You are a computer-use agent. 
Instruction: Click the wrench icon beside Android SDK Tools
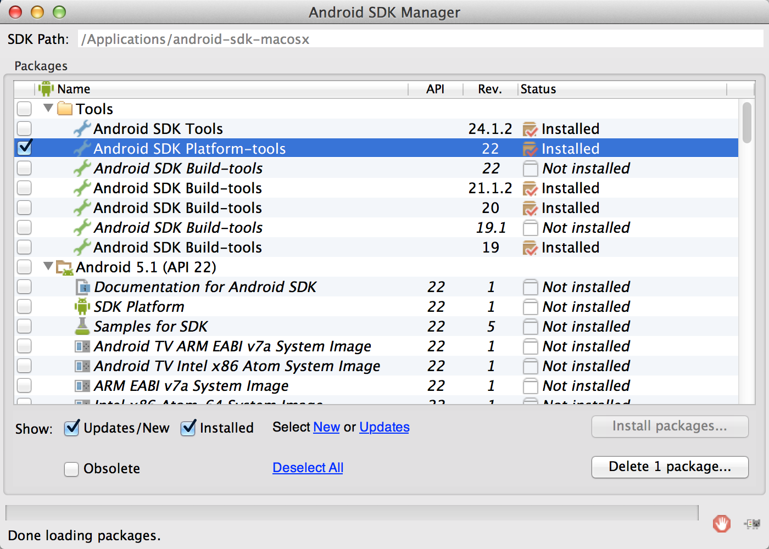tap(82, 129)
